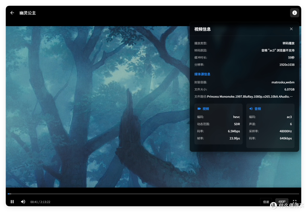Click the ac3 audio codec value
Image resolution: width=307 pixels, height=212 pixels.
pyautogui.click(x=289, y=117)
